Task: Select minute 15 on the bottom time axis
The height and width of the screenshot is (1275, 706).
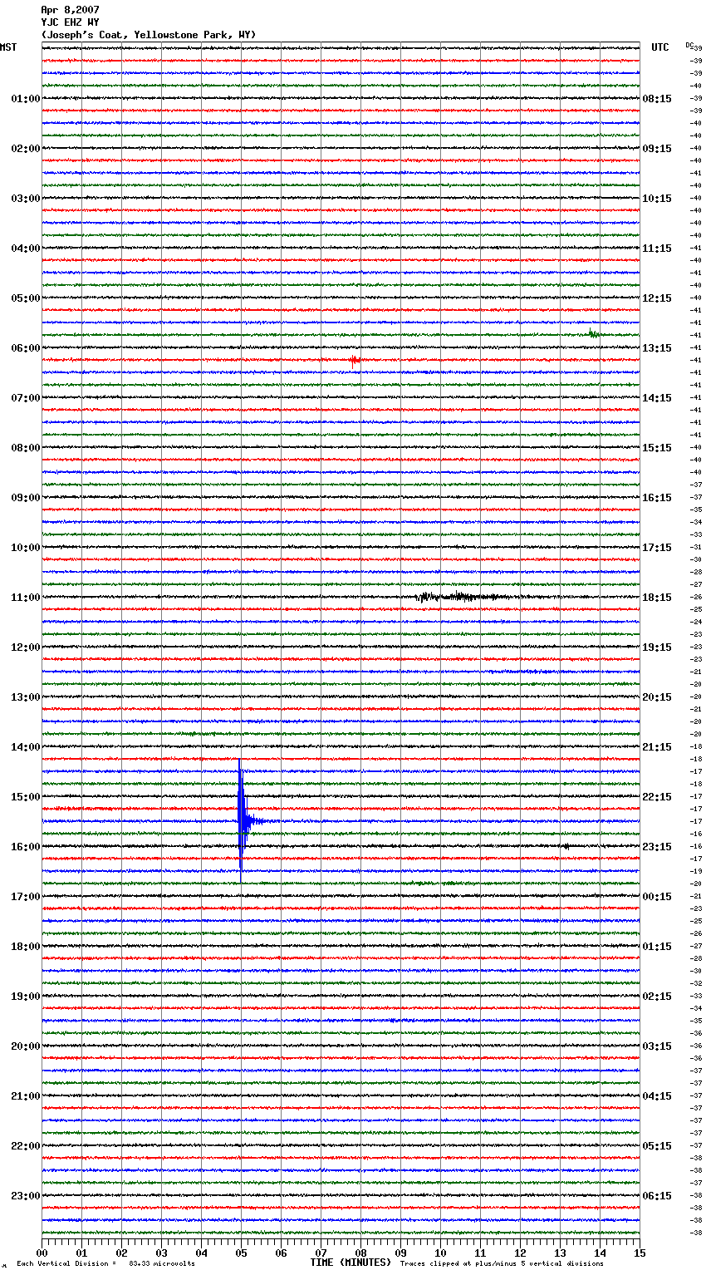Action: (x=640, y=1253)
